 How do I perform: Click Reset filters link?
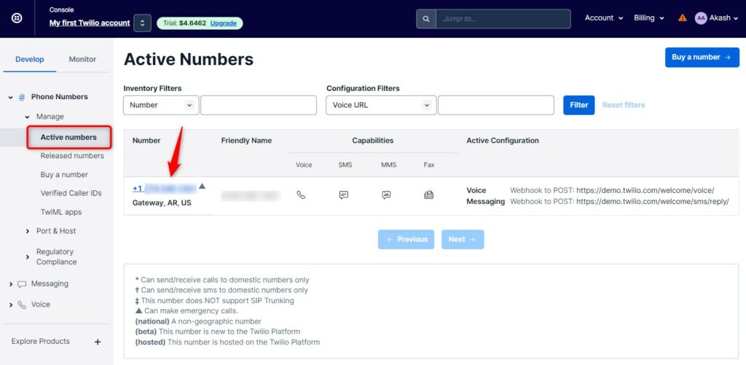click(x=624, y=105)
